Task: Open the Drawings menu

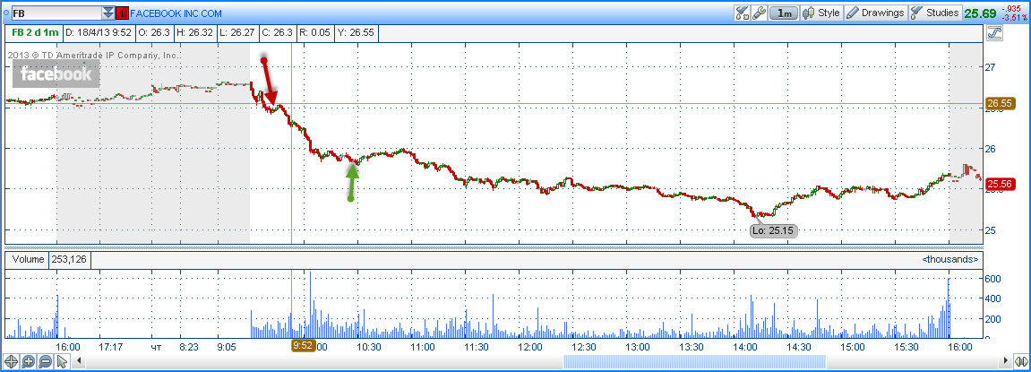Action: pos(876,13)
